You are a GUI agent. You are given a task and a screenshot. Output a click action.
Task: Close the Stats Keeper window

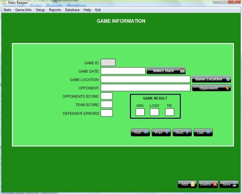(234, 1)
